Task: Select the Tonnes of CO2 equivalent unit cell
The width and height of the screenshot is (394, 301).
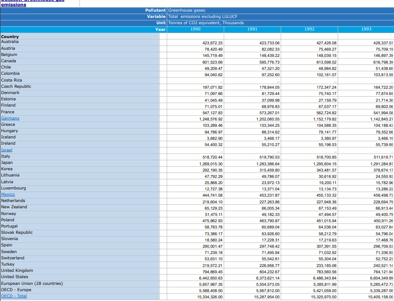Action: coord(206,23)
